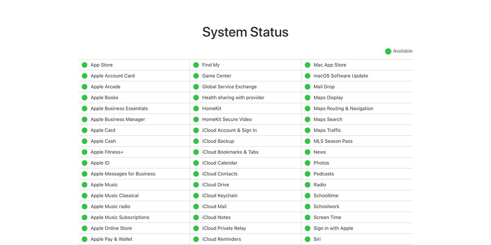Screen dimensions: 491x245
Task: Click the green dot beside Mac App Store
Action: [x=307, y=65]
